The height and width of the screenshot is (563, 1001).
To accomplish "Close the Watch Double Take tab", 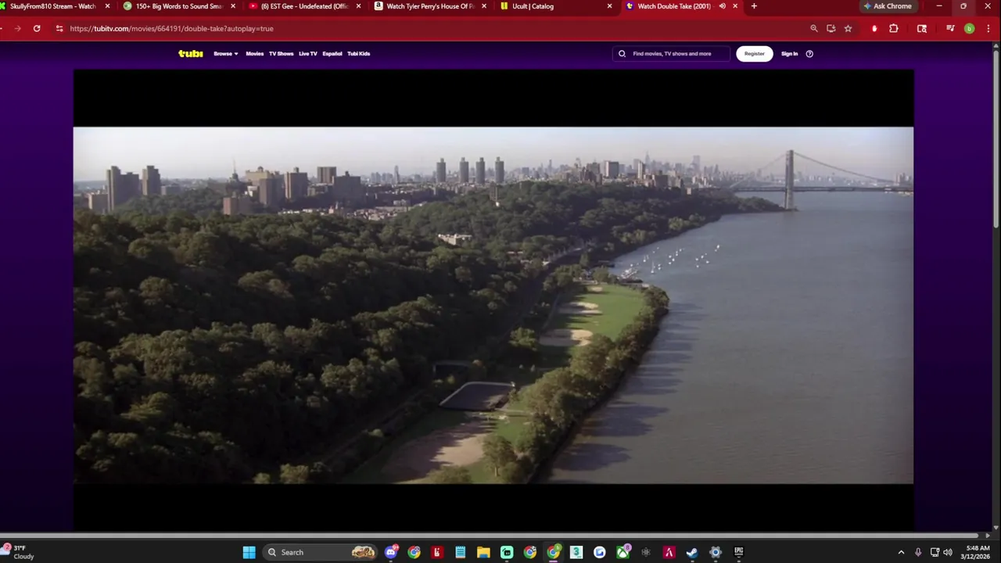I will point(735,6).
